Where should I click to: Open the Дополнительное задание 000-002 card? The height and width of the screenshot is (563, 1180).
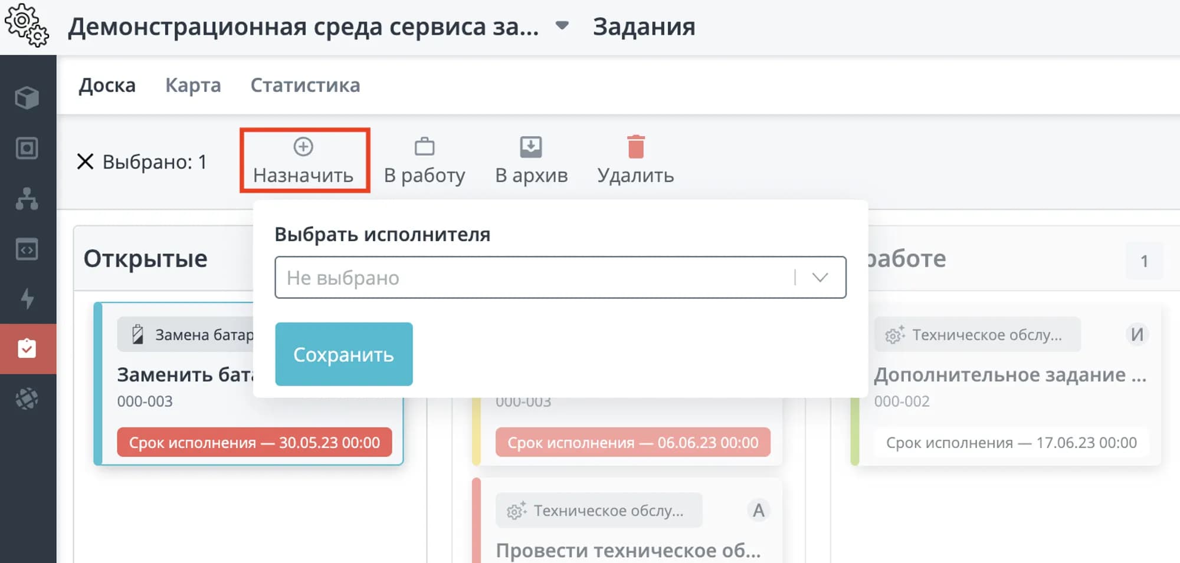[1010, 376]
